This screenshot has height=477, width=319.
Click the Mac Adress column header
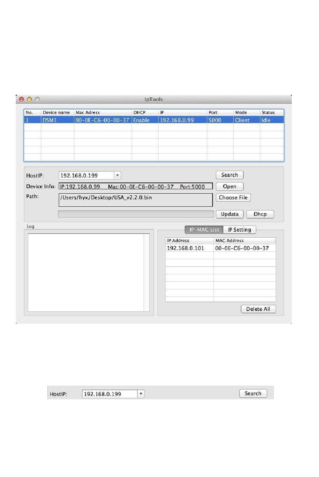point(102,113)
